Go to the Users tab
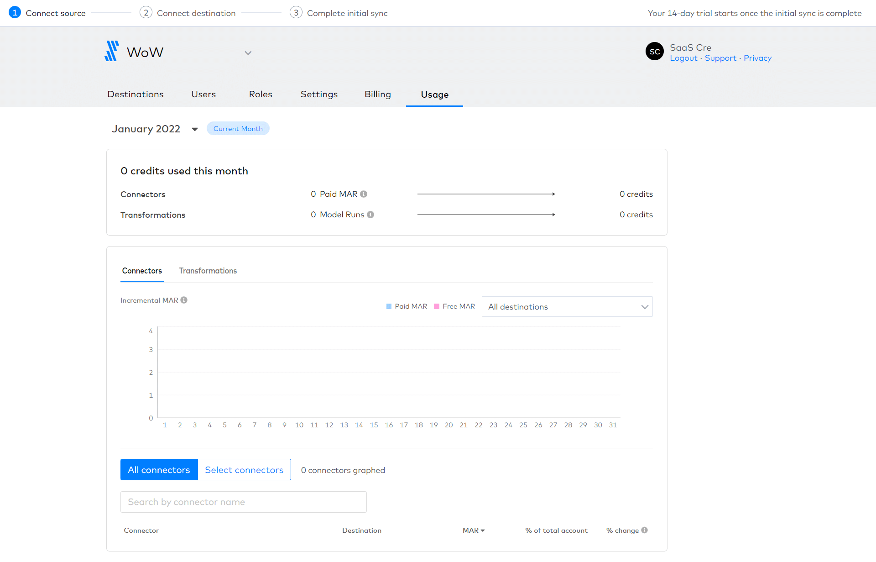This screenshot has width=876, height=562. [x=203, y=94]
